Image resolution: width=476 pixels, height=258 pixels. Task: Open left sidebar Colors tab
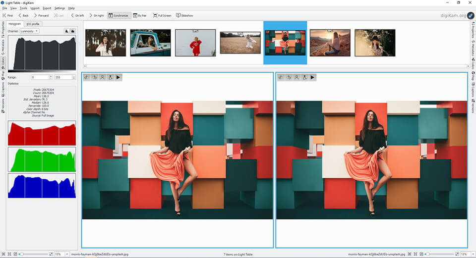pyautogui.click(x=3, y=63)
